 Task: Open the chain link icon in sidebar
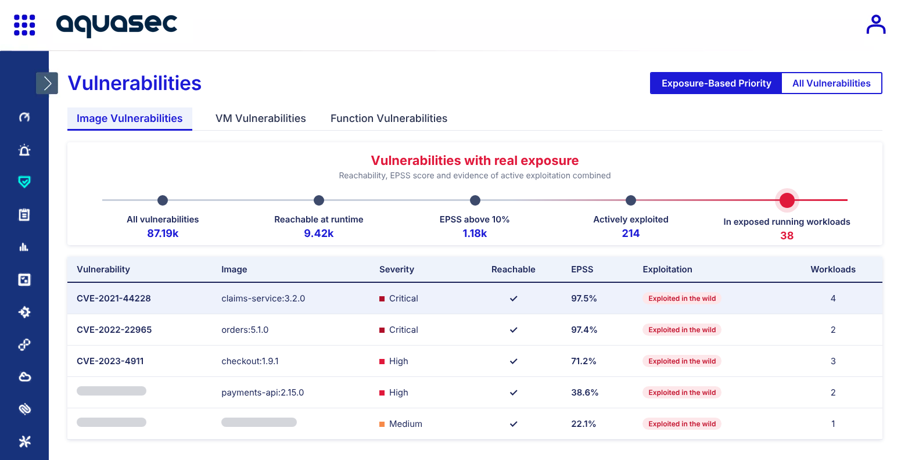[x=24, y=345]
